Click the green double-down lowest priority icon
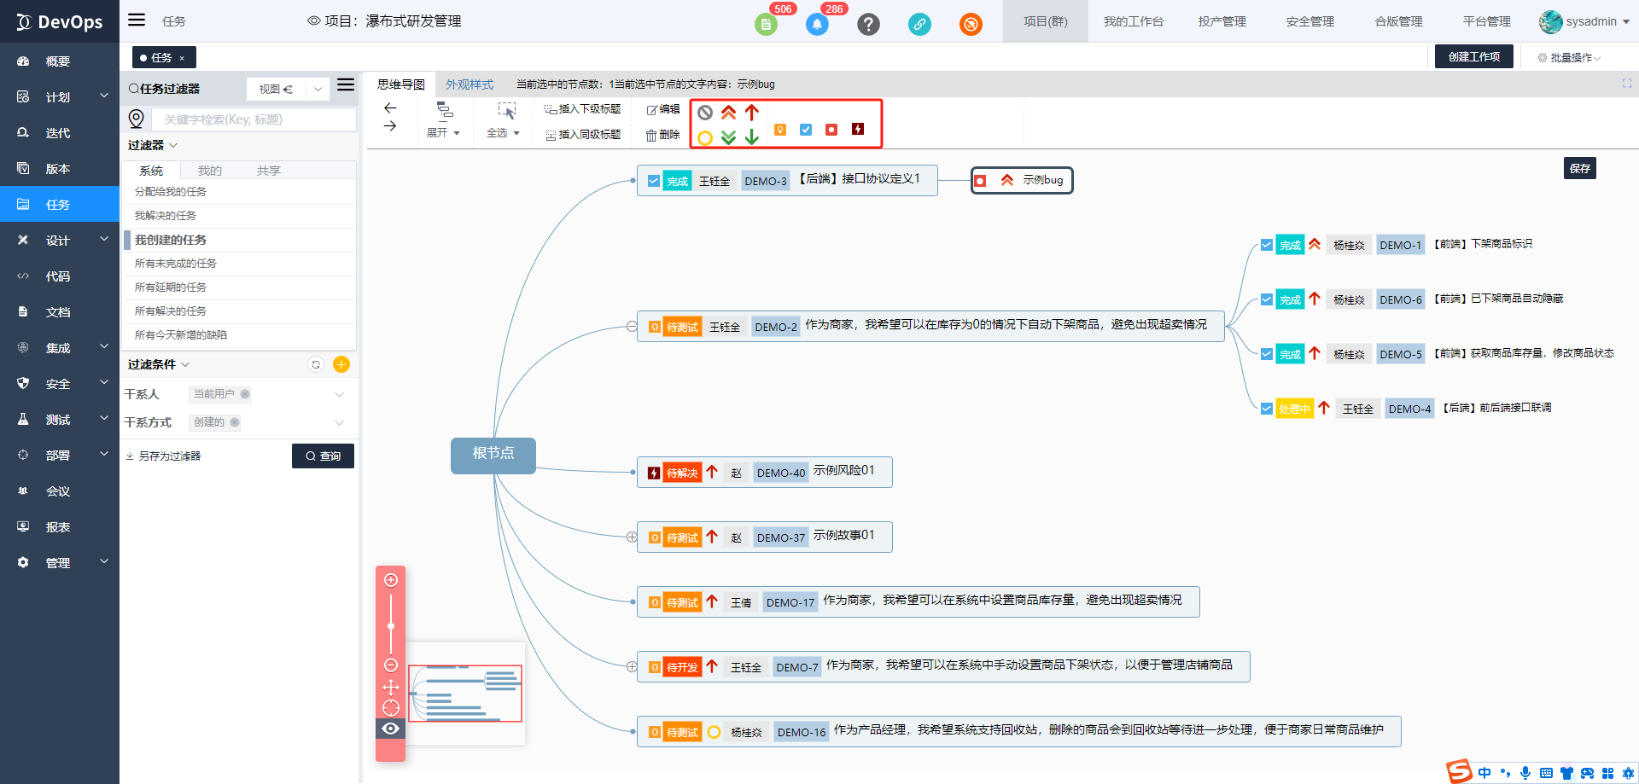This screenshot has width=1639, height=784. click(728, 137)
